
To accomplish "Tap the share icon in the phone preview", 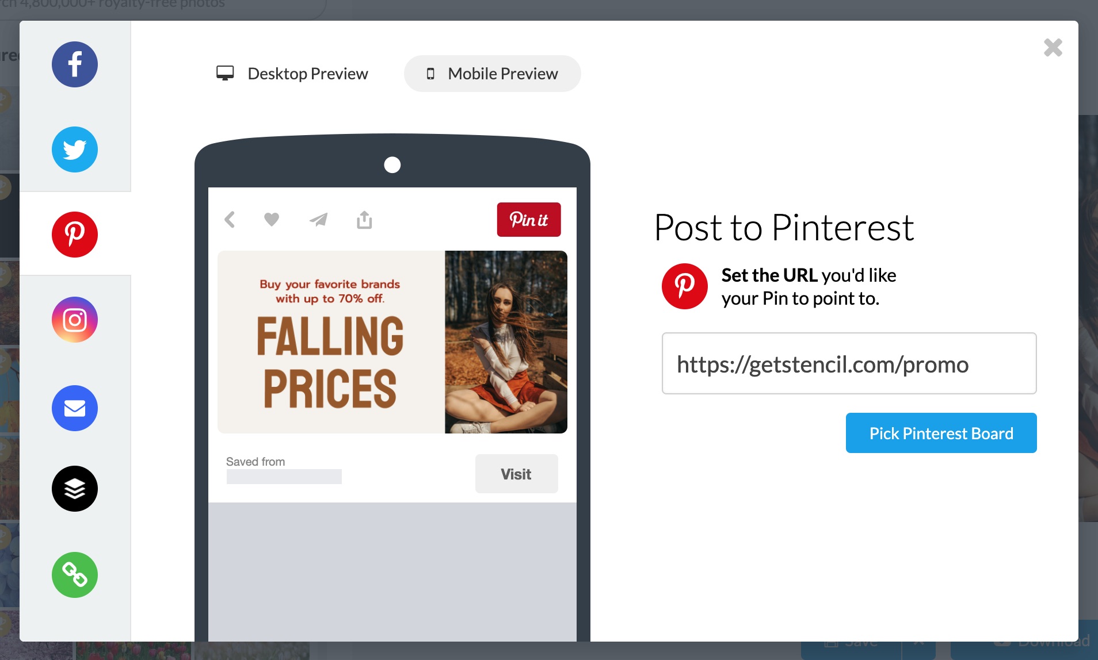I will [x=364, y=219].
